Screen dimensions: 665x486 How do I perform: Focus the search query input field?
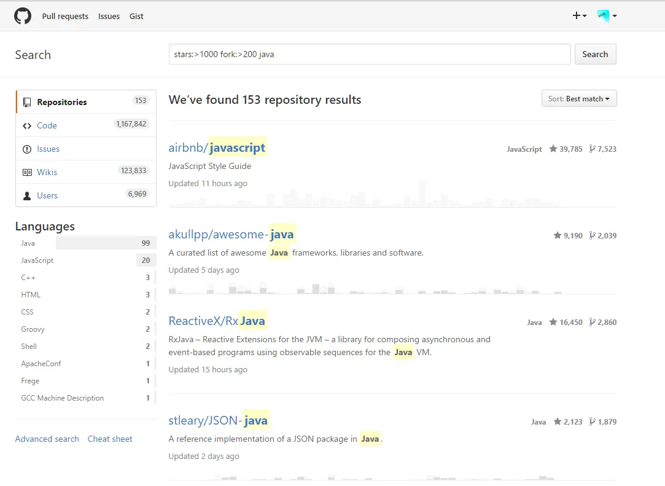(x=370, y=54)
